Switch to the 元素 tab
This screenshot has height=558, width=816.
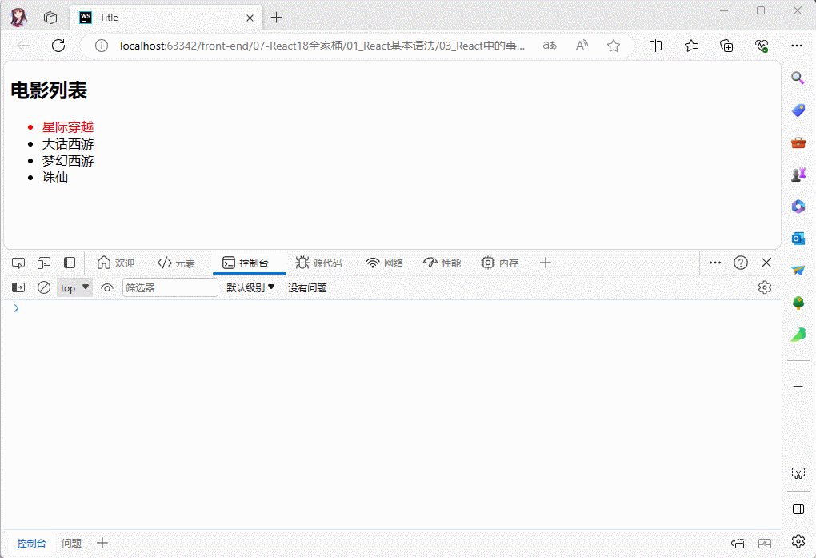pyautogui.click(x=177, y=263)
